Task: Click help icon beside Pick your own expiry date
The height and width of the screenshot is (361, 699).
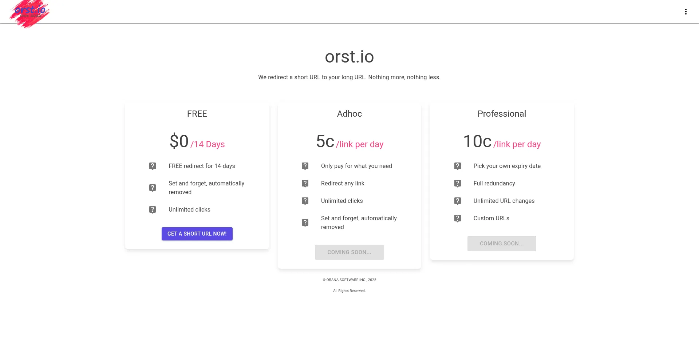Action: [x=458, y=166]
